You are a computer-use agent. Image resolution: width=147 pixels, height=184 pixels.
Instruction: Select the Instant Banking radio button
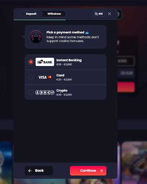tap(31, 62)
